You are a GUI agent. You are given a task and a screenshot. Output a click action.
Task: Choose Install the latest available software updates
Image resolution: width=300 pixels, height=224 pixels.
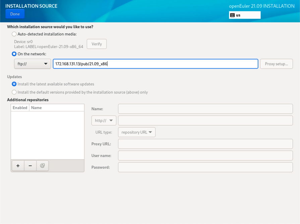click(x=14, y=84)
